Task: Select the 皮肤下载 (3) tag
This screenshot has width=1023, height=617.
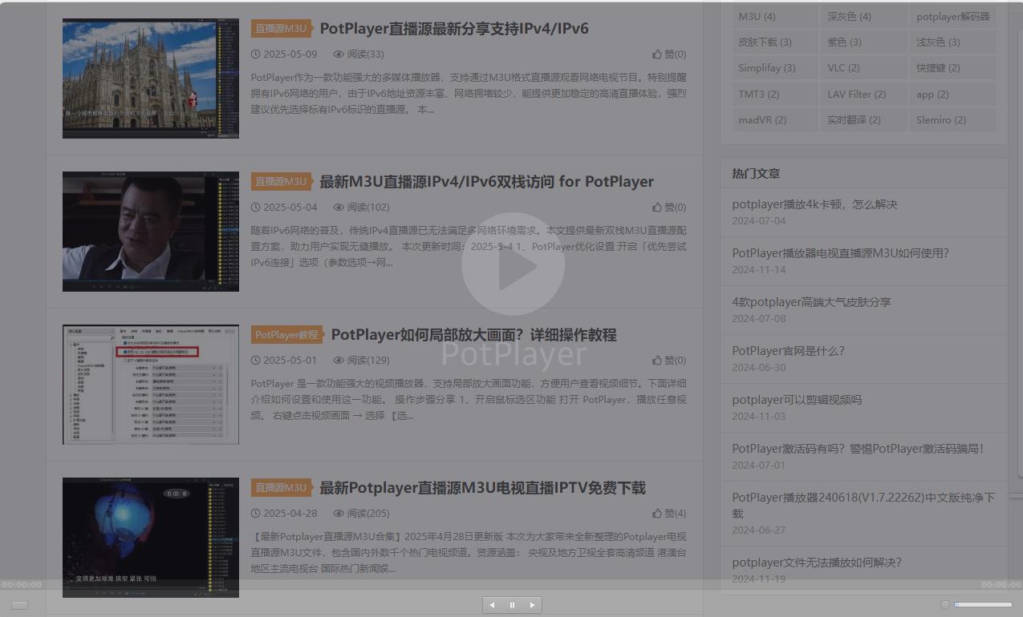Action: pyautogui.click(x=774, y=42)
